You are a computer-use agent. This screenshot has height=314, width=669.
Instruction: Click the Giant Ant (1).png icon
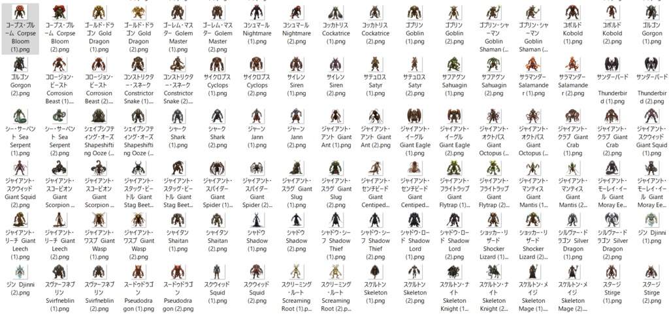click(x=336, y=116)
